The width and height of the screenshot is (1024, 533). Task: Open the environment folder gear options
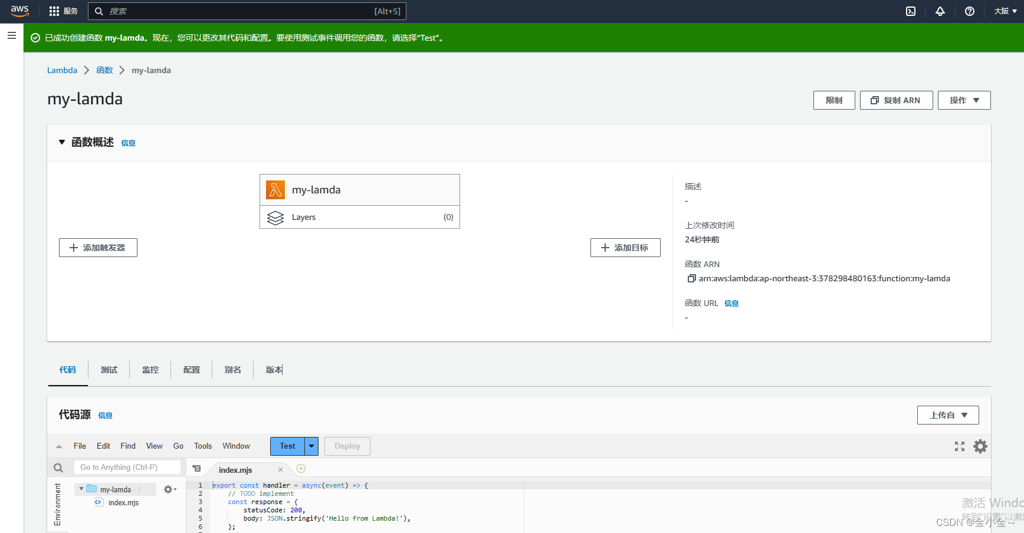(170, 489)
